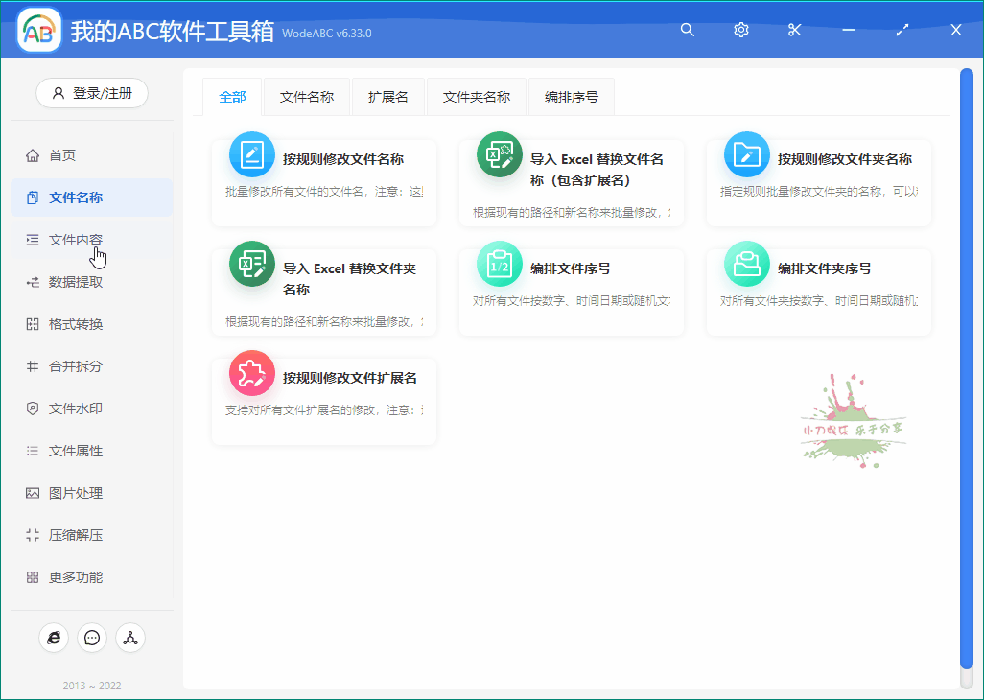
Task: Open 文件内容 in the sidebar
Action: [x=76, y=240]
